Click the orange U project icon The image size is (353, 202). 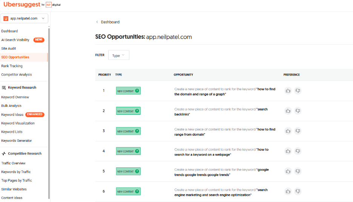point(6,18)
